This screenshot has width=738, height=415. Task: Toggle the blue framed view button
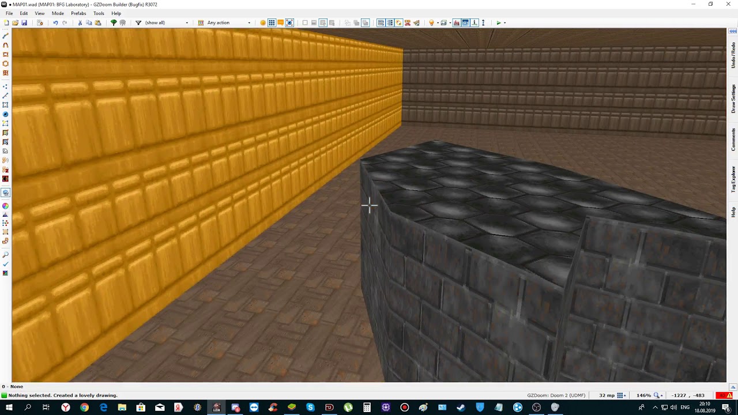pyautogui.click(x=289, y=22)
